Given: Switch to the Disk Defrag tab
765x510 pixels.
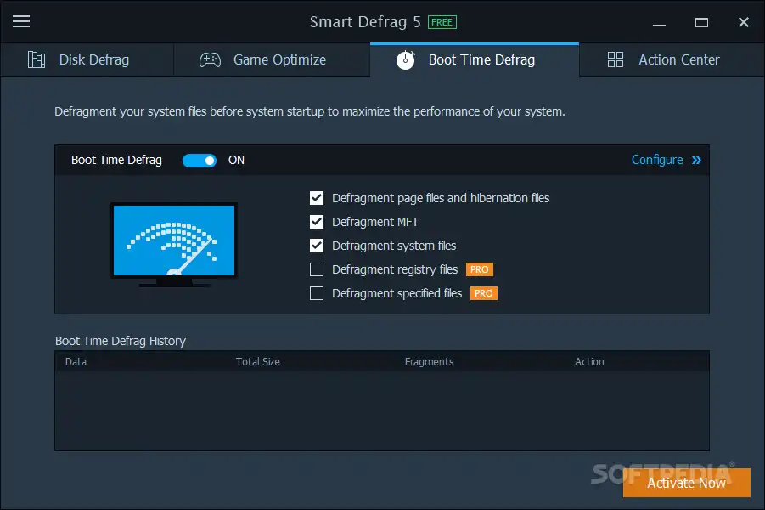Looking at the screenshot, I should point(93,59).
